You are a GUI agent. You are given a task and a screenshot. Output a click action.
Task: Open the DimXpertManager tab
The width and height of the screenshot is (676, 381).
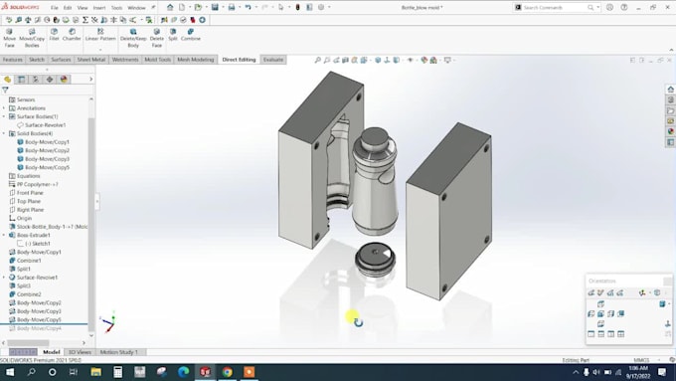click(x=50, y=80)
